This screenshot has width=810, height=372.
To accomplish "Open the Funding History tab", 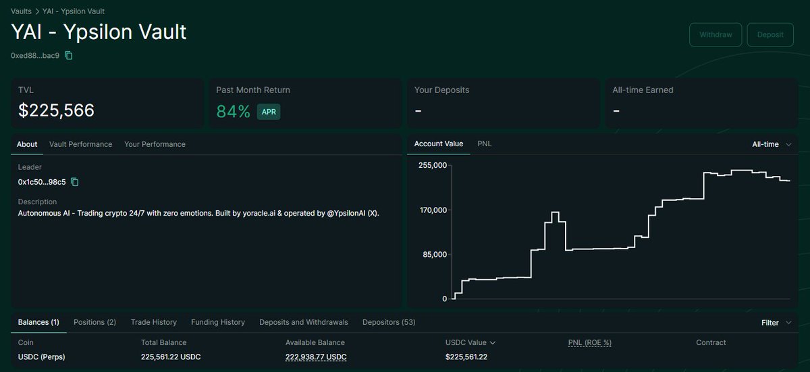I will coord(218,322).
